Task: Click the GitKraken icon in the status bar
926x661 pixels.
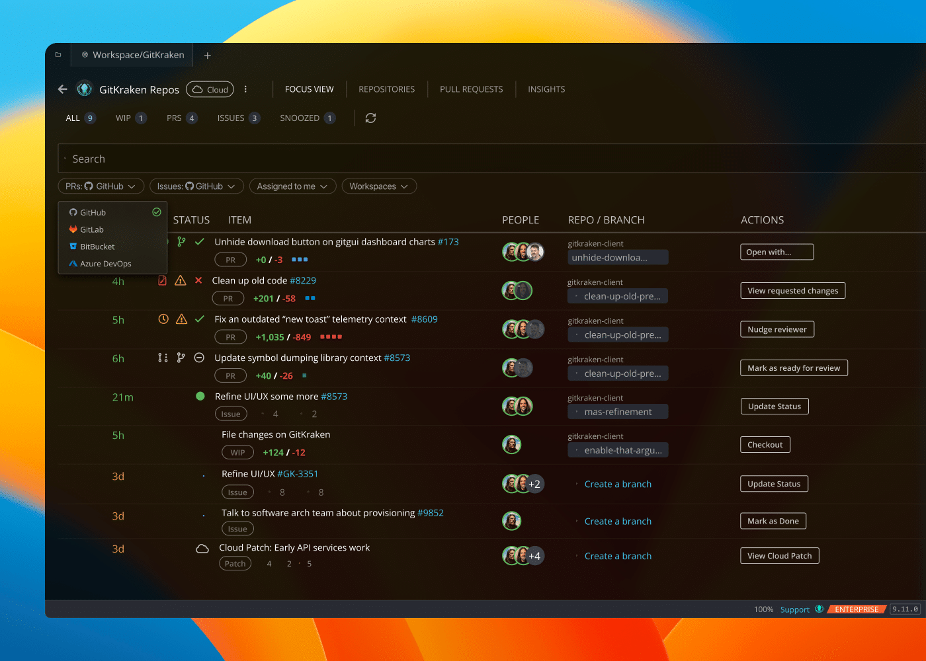Action: (x=820, y=609)
